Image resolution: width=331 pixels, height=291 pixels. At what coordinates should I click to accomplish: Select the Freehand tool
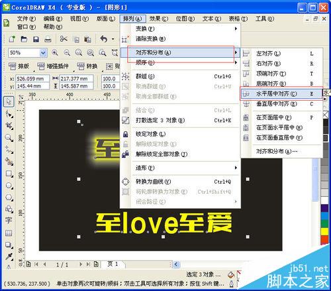point(9,150)
